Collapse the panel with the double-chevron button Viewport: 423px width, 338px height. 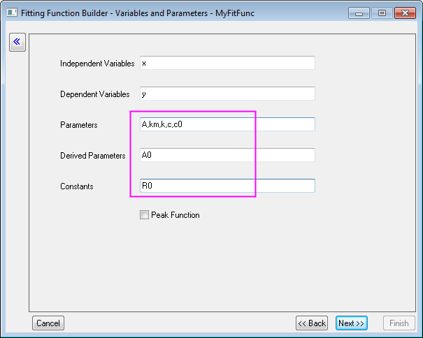click(17, 42)
